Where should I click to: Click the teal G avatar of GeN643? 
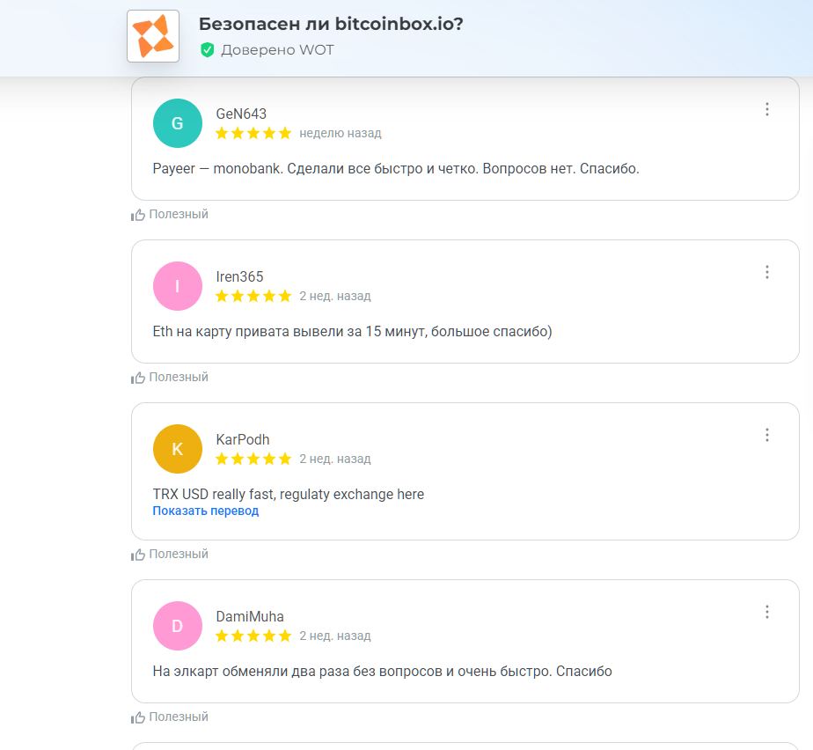pyautogui.click(x=178, y=123)
